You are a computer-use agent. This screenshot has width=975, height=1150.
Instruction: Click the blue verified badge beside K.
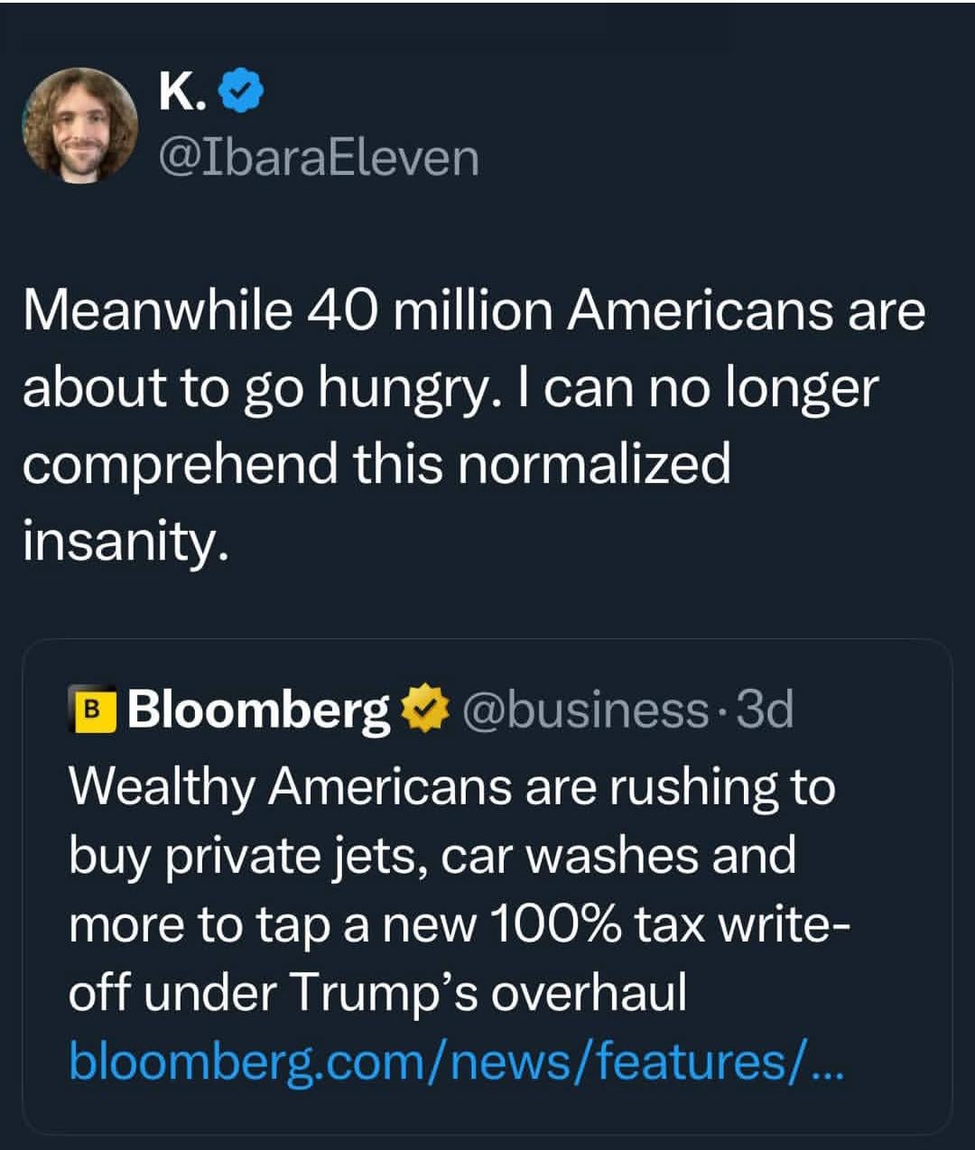(242, 92)
